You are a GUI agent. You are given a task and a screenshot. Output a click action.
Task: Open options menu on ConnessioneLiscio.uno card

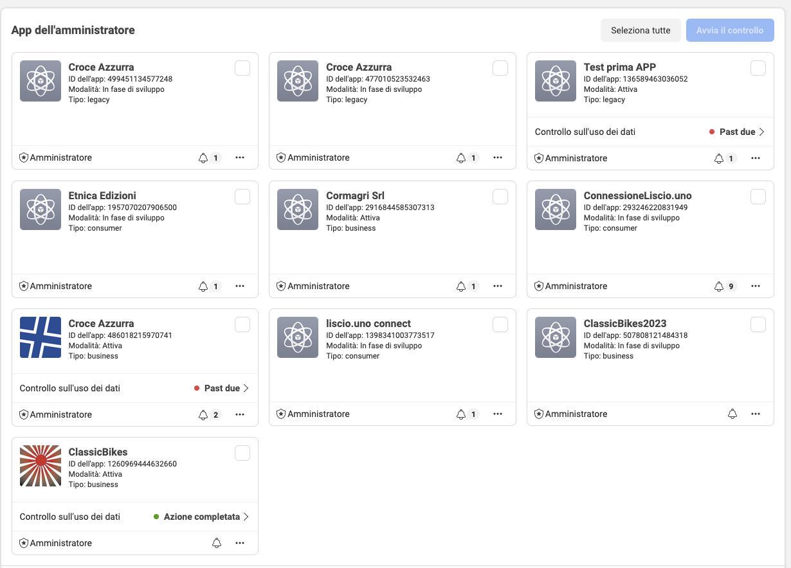756,286
